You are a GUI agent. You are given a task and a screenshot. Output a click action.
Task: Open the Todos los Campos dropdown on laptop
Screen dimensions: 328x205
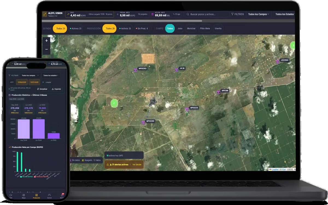click(258, 14)
